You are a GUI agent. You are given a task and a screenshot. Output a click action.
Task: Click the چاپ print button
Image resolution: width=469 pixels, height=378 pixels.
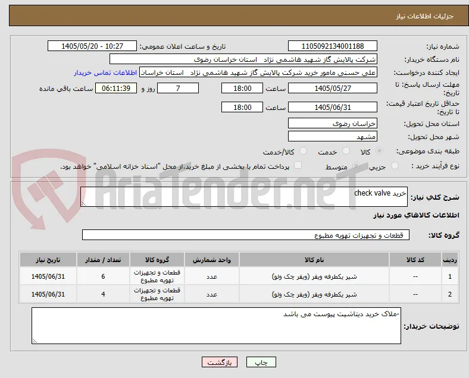point(261,362)
